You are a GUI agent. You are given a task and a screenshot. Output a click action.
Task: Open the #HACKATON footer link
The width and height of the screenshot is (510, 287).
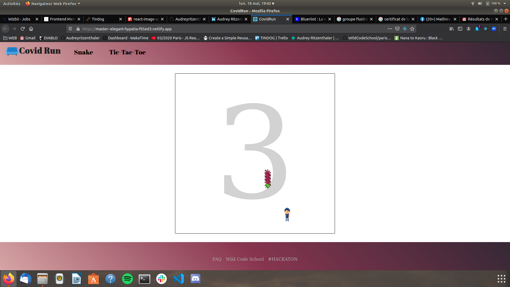283,259
